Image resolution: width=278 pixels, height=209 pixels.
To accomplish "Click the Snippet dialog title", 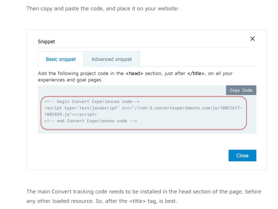I will pyautogui.click(x=46, y=42).
